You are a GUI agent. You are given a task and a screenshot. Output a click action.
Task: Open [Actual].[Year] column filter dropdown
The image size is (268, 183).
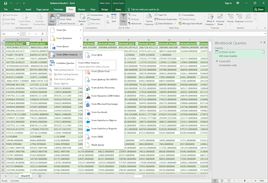coord(28,43)
